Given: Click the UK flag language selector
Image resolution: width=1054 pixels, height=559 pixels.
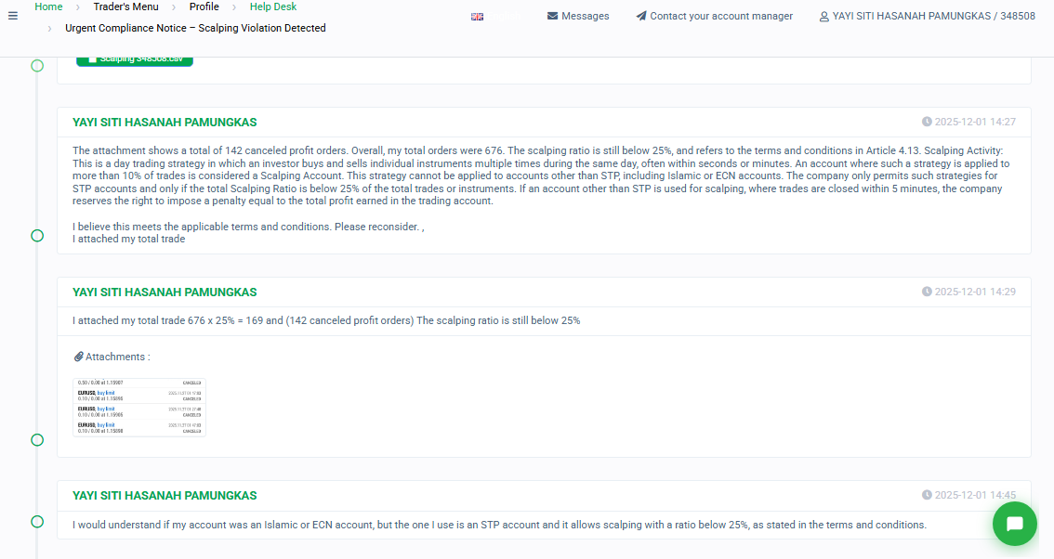Looking at the screenshot, I should [x=477, y=16].
